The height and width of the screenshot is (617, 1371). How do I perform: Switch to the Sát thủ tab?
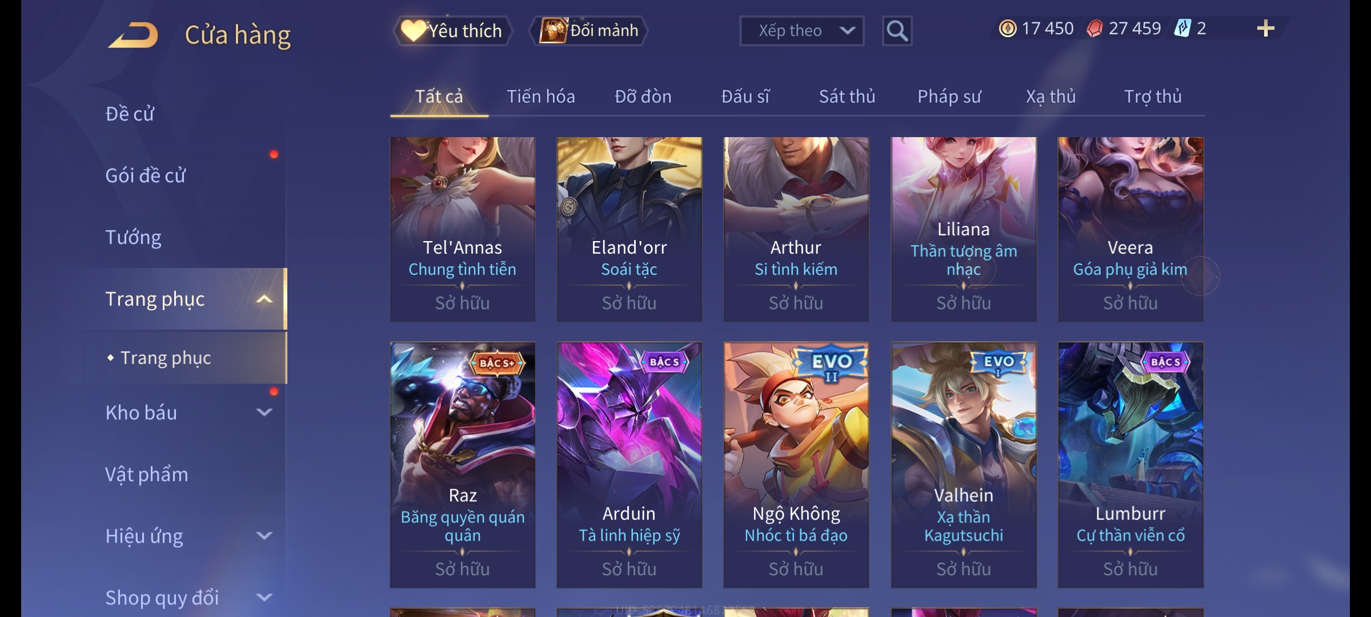847,97
